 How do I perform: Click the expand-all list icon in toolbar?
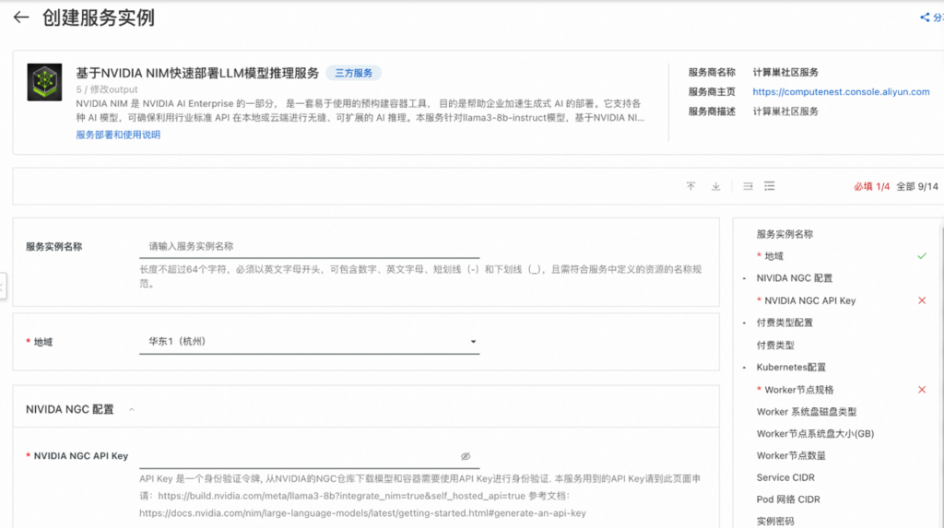770,186
